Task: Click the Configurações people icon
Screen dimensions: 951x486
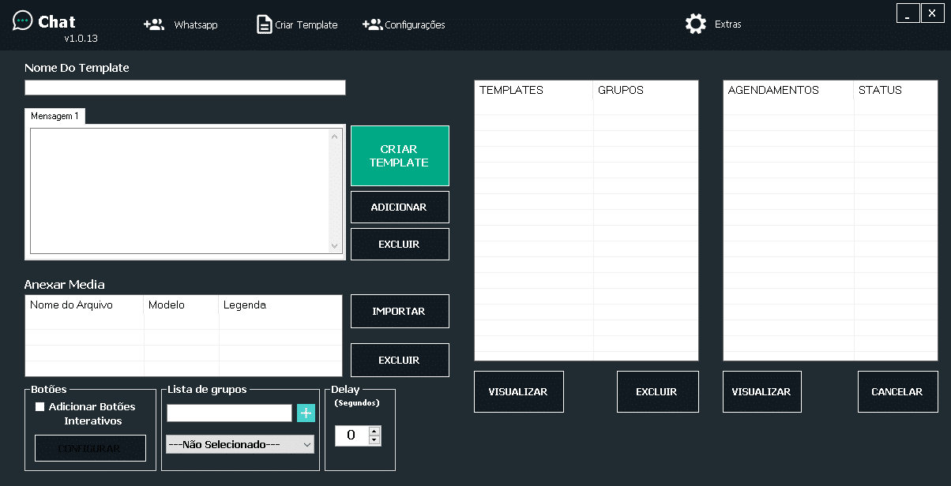Action: click(x=372, y=24)
